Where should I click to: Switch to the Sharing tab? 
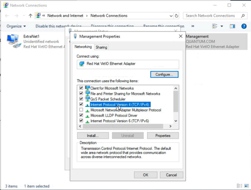101,47
